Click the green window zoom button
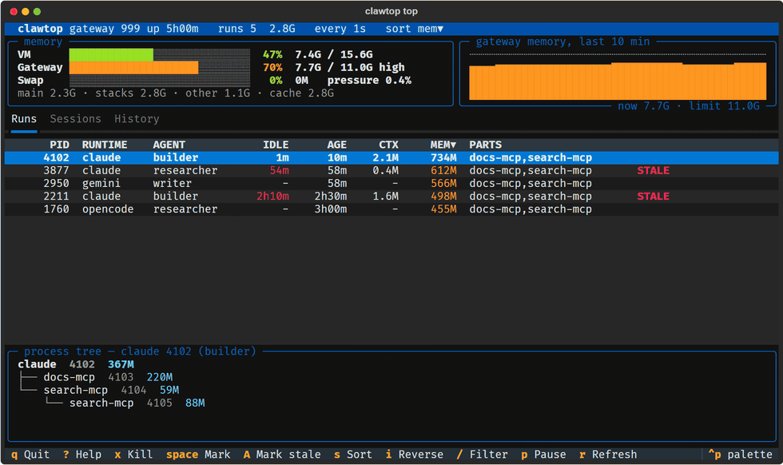The height and width of the screenshot is (465, 783). pyautogui.click(x=37, y=11)
